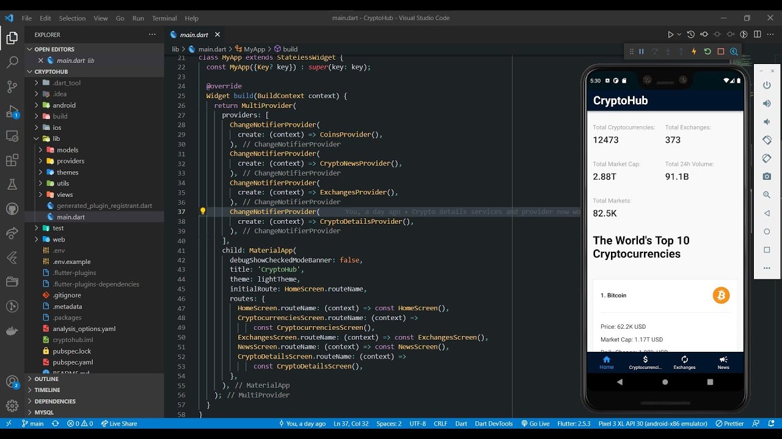
Task: Tap emulator Android back button
Action: pos(619,382)
